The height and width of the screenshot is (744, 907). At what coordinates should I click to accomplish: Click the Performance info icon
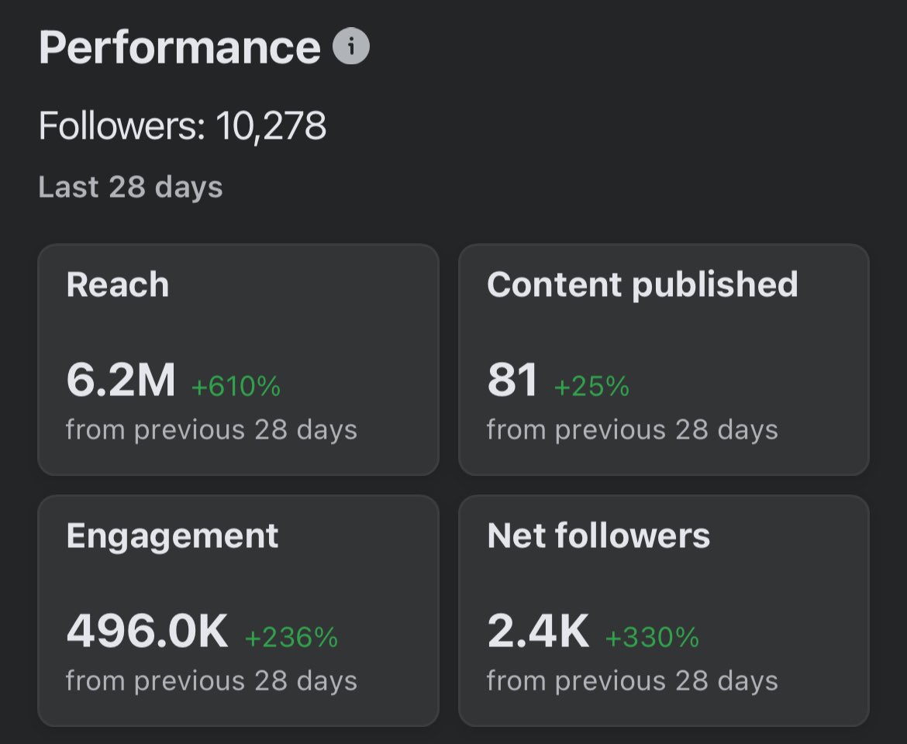[x=351, y=46]
